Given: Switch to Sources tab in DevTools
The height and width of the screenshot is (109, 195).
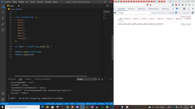Looking at the screenshot, I should (131, 9).
